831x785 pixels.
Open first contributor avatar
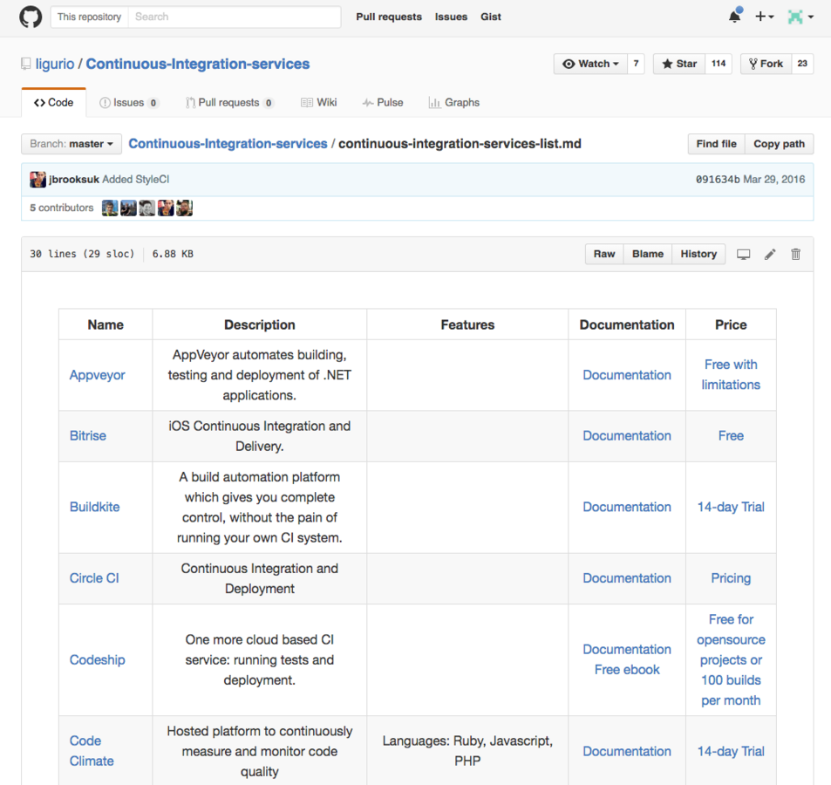110,208
